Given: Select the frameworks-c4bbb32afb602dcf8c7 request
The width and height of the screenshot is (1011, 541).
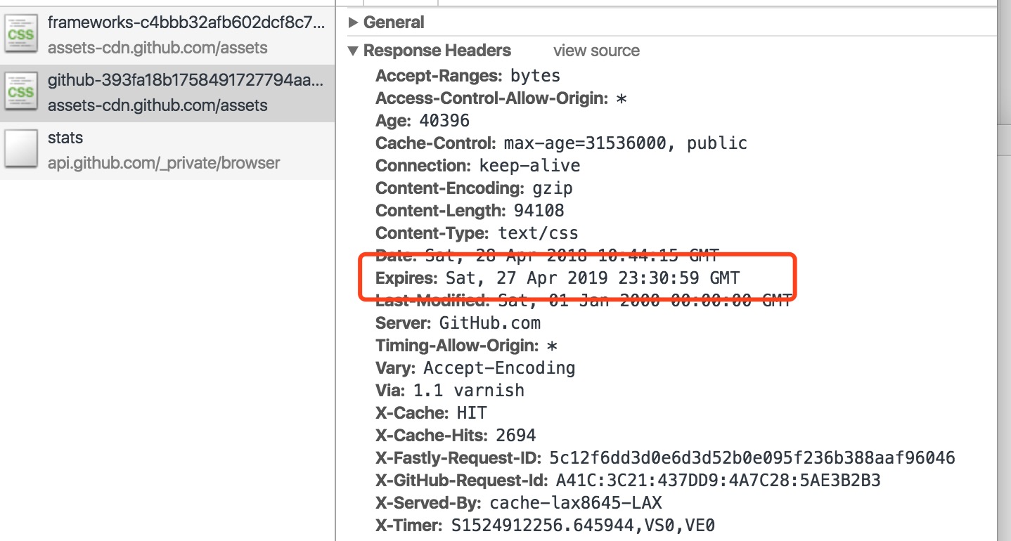Looking at the screenshot, I should (x=186, y=22).
